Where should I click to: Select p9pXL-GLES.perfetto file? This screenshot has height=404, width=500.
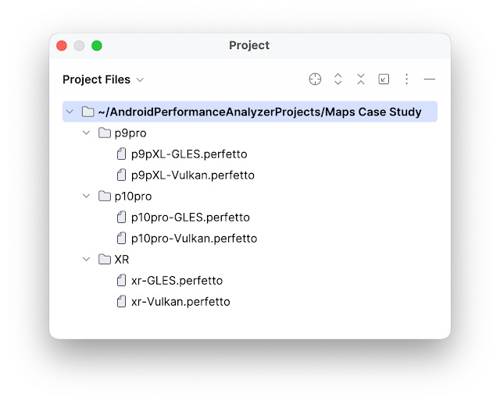coord(189,154)
